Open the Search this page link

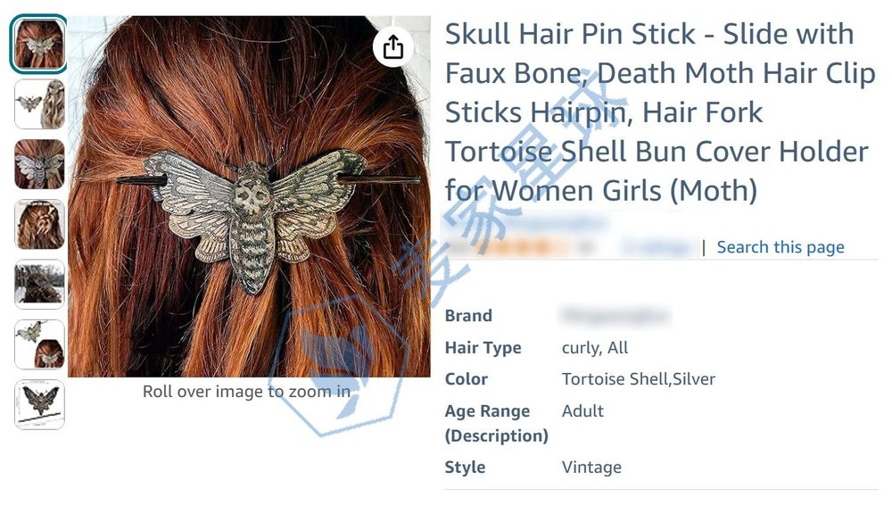(x=780, y=247)
